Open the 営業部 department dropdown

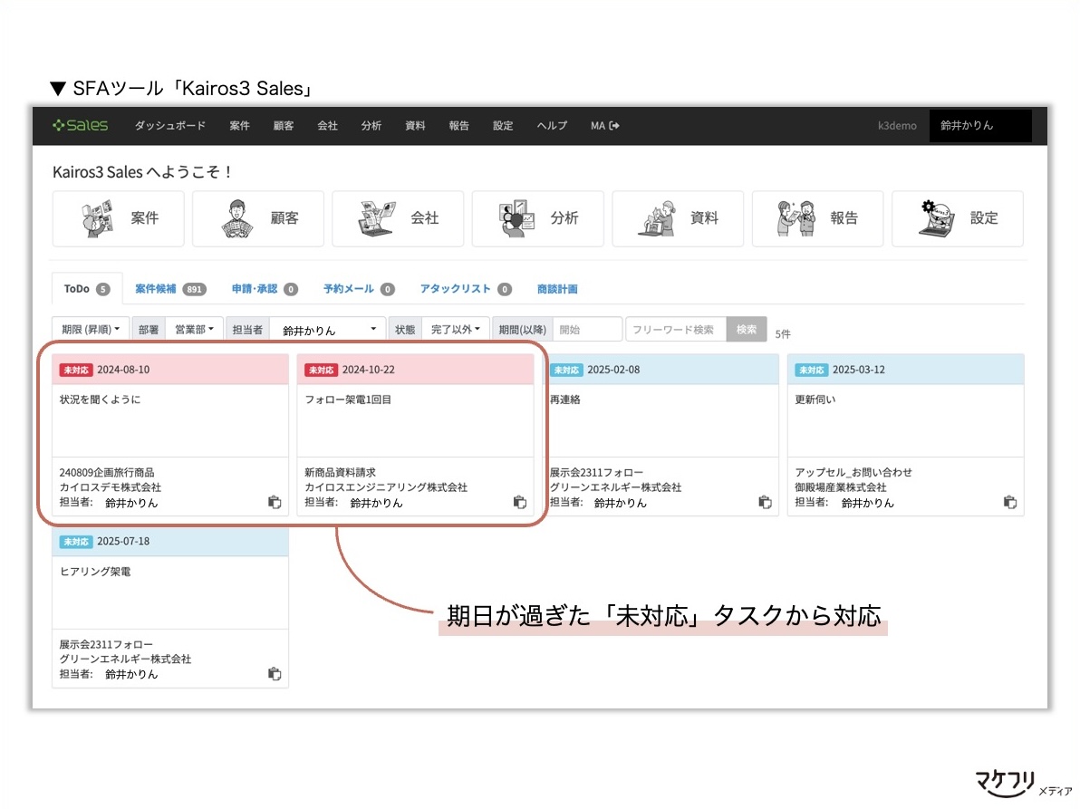[194, 329]
